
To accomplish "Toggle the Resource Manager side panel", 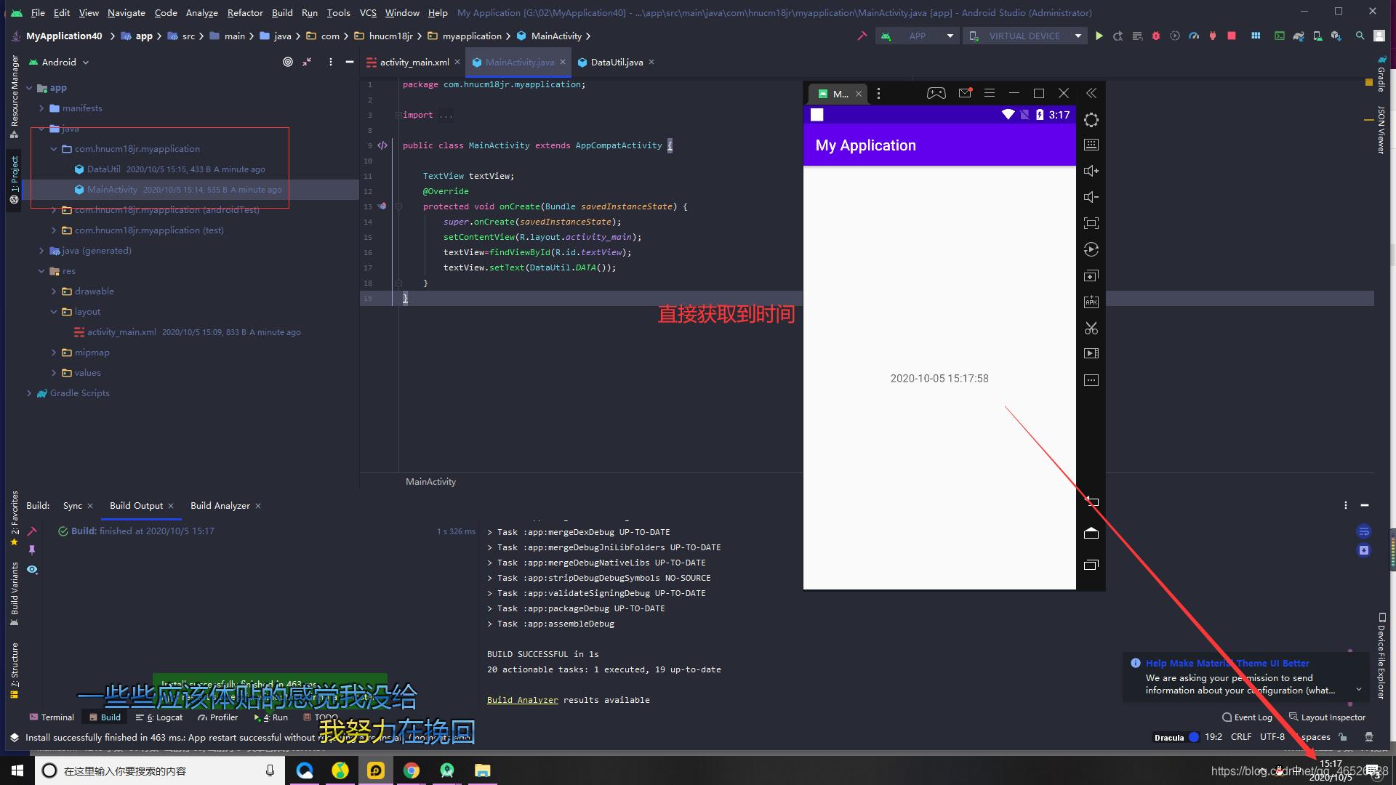I will point(14,97).
